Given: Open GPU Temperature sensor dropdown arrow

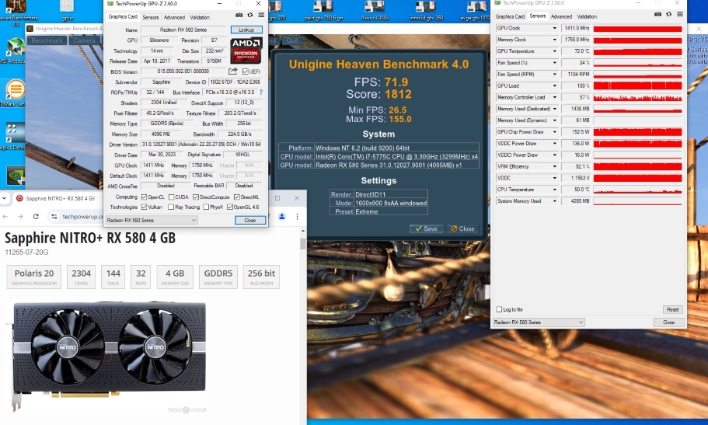Looking at the screenshot, I should pos(554,51).
